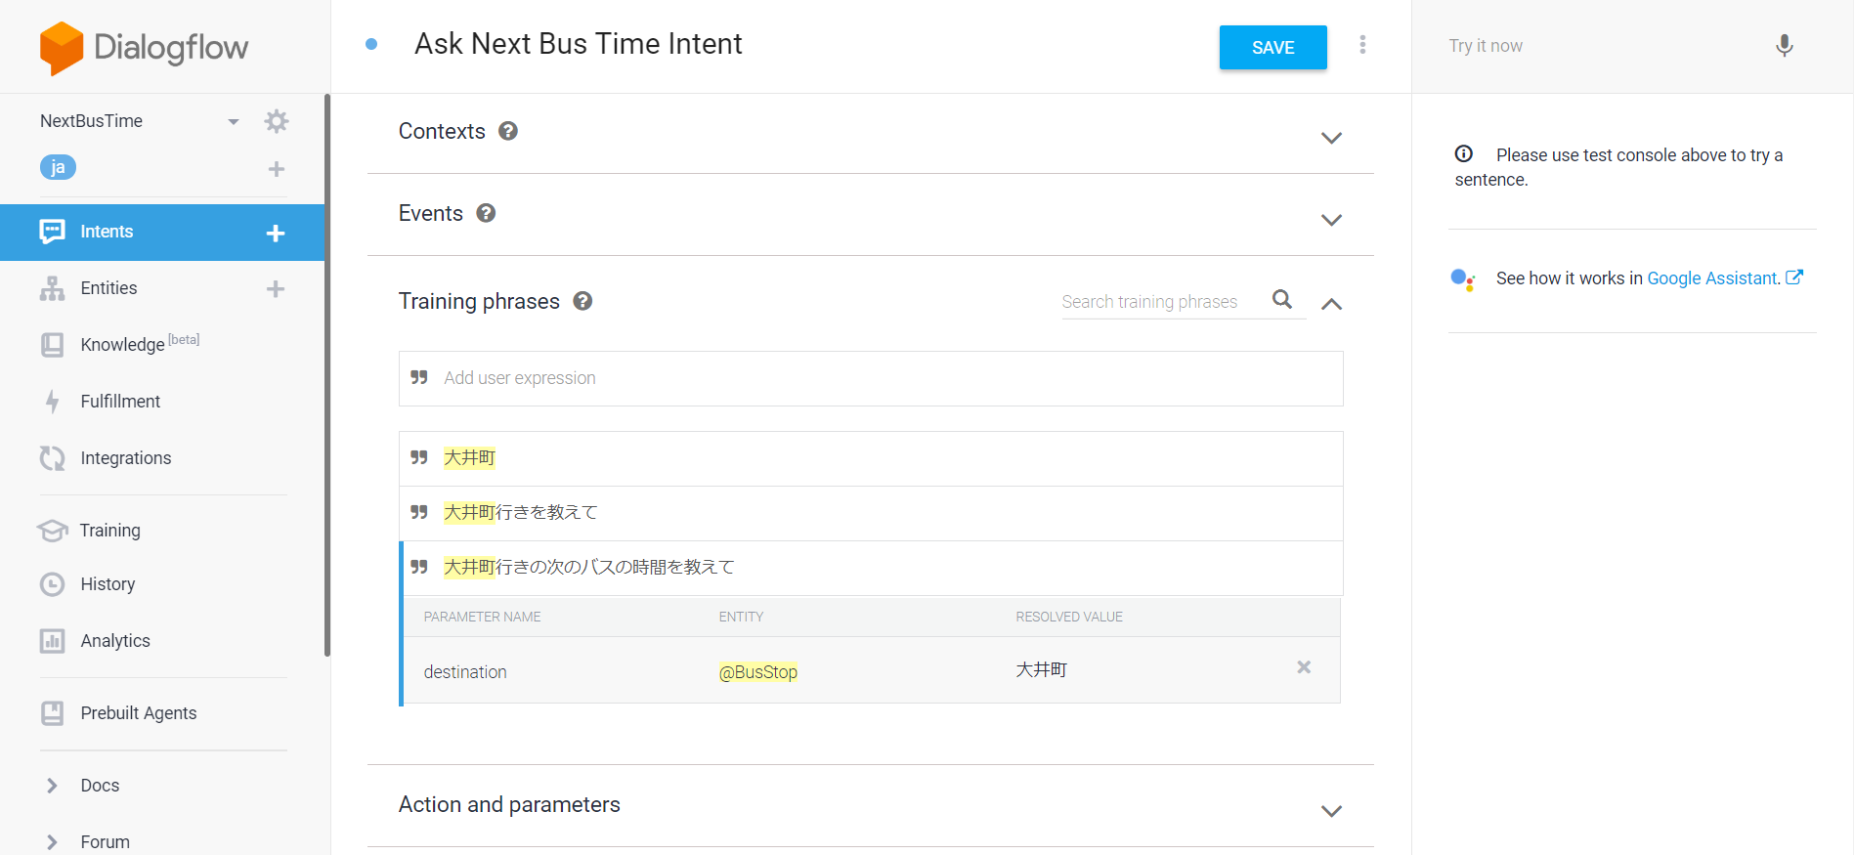Viewport: 1854px width, 855px height.
Task: Collapse the Training phrases section
Action: [x=1330, y=304]
